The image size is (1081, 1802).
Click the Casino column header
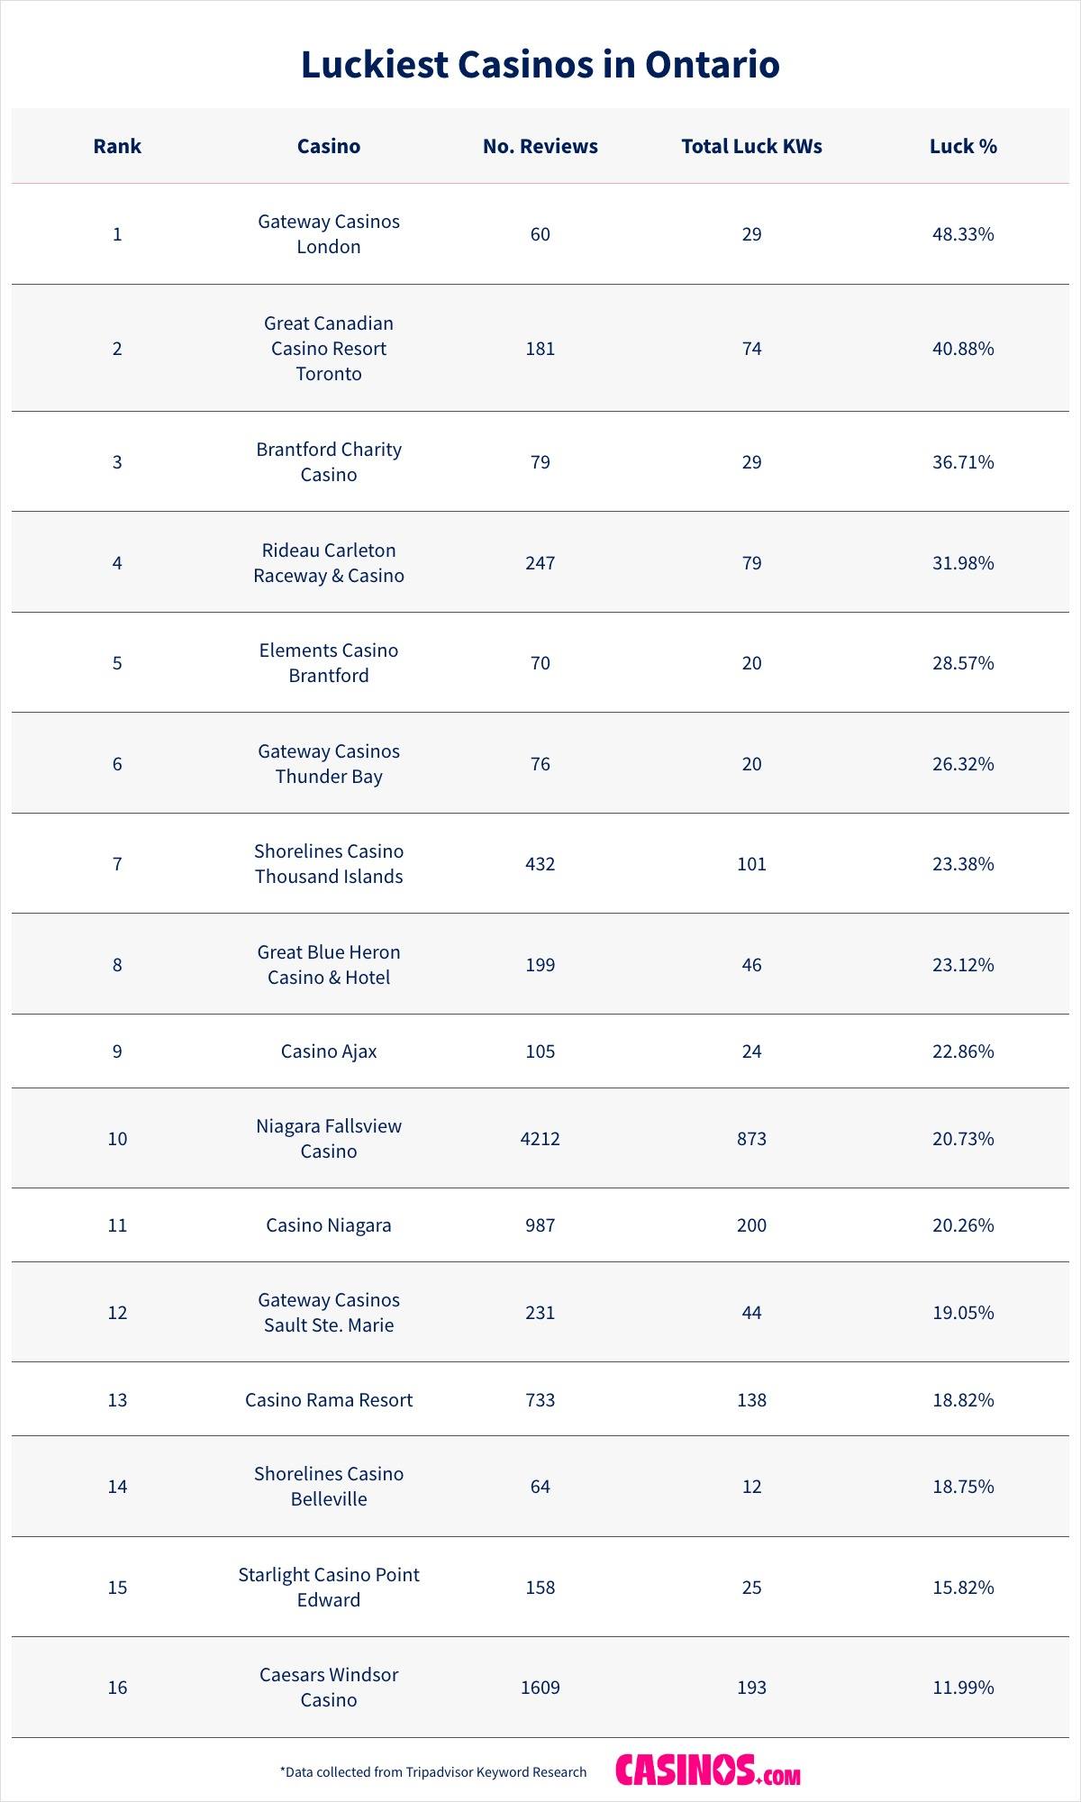point(329,146)
